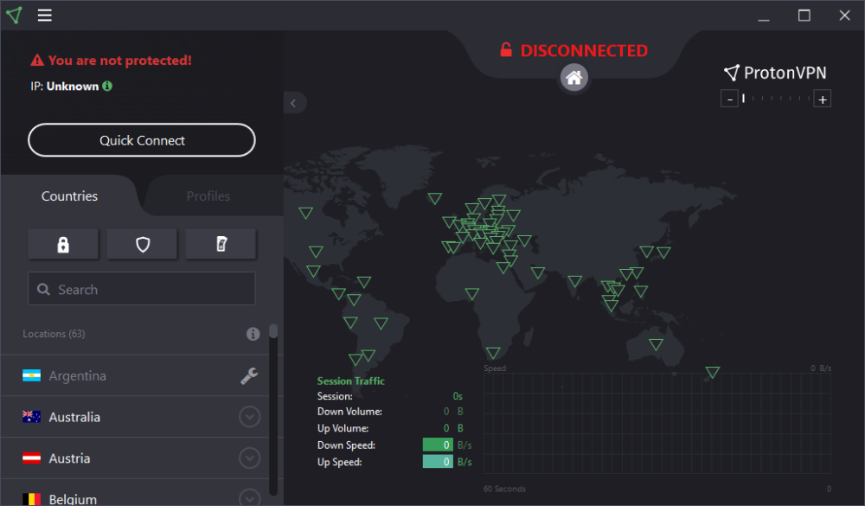Click inside the country Search field
The width and height of the screenshot is (865, 506).
click(141, 289)
